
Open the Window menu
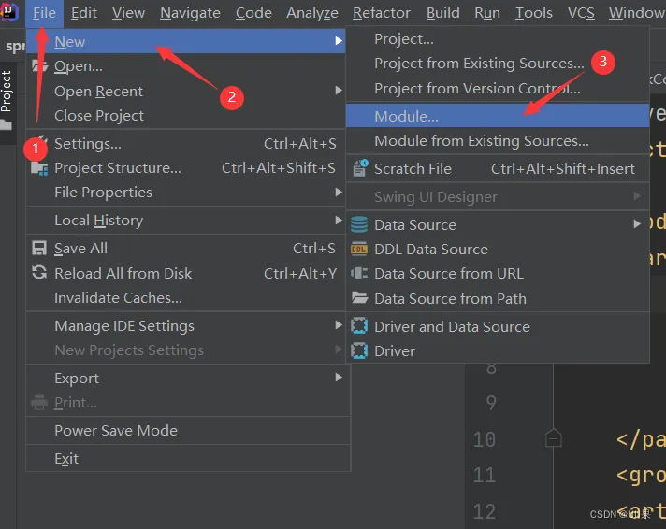coord(637,13)
